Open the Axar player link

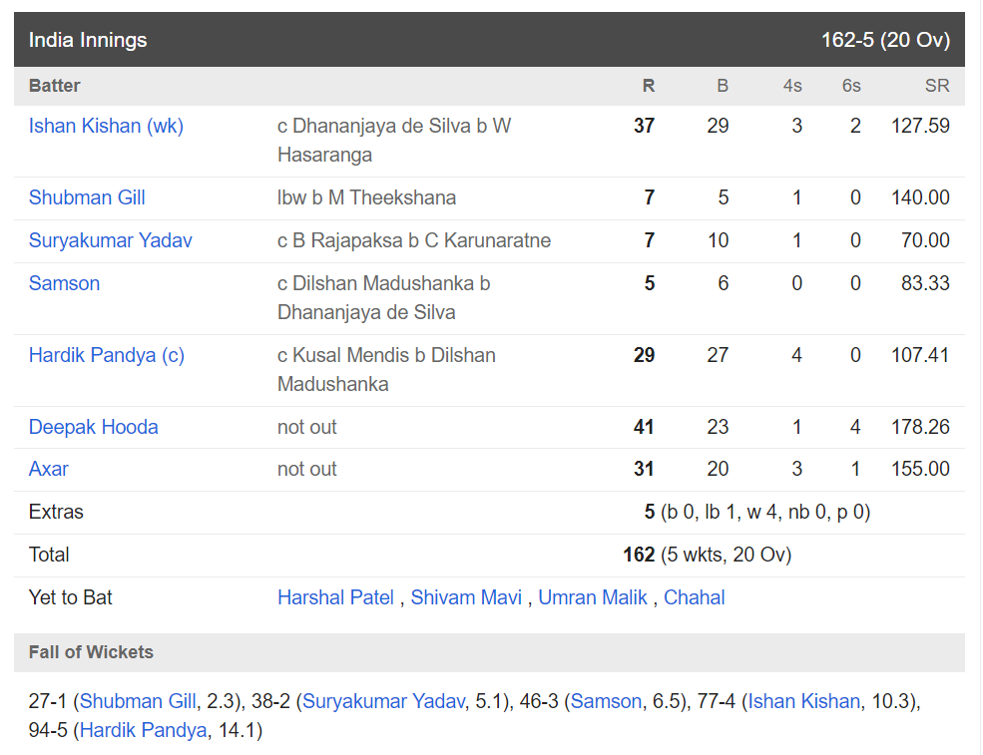click(x=48, y=469)
